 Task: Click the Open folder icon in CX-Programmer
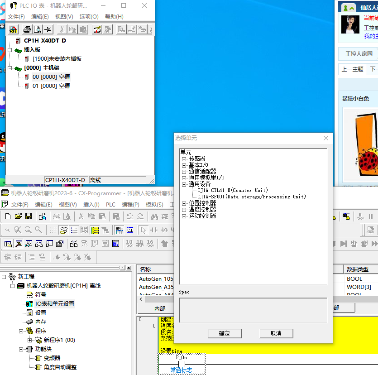[x=18, y=216]
